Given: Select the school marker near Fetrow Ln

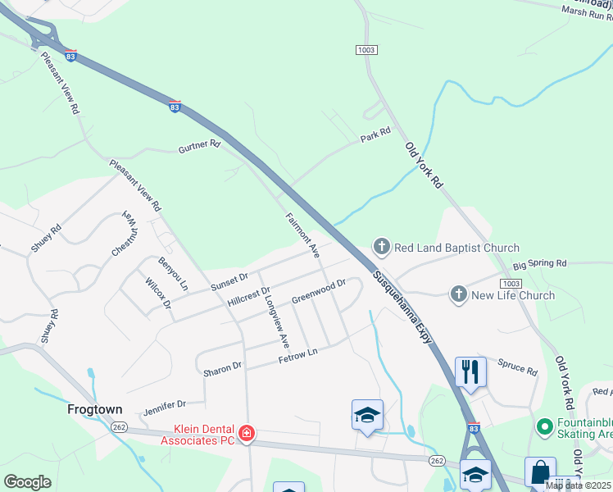Looking at the screenshot, I should pos(367,417).
